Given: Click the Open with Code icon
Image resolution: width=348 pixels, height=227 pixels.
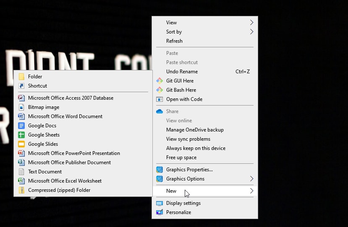Looking at the screenshot, I should coord(160,99).
